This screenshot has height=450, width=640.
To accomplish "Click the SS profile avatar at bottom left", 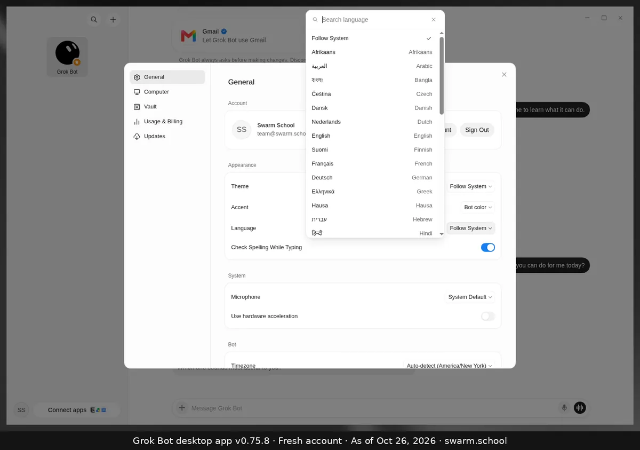I will click(x=21, y=410).
